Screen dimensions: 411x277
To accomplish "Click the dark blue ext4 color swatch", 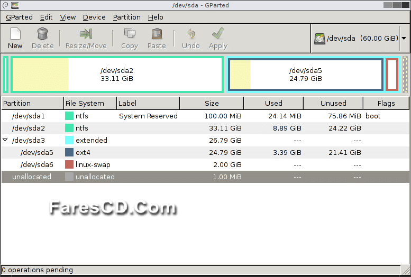I will pos(69,152).
